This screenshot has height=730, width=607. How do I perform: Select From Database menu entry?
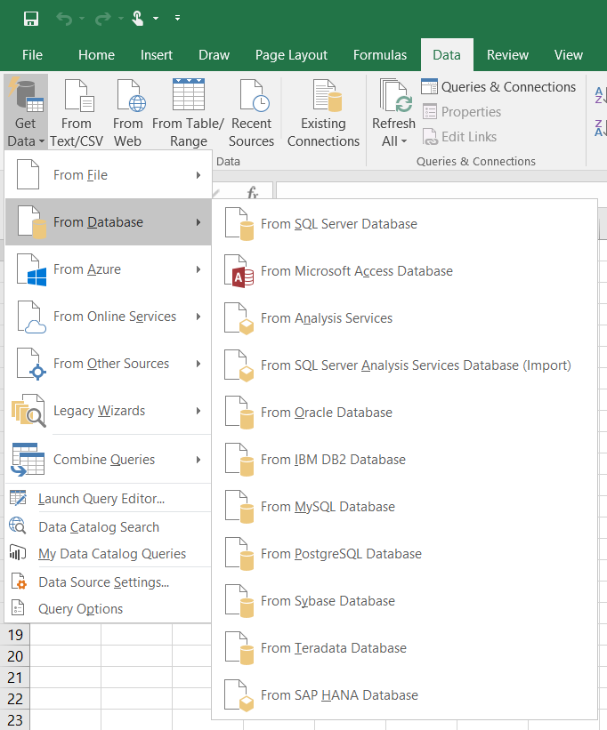click(x=108, y=222)
